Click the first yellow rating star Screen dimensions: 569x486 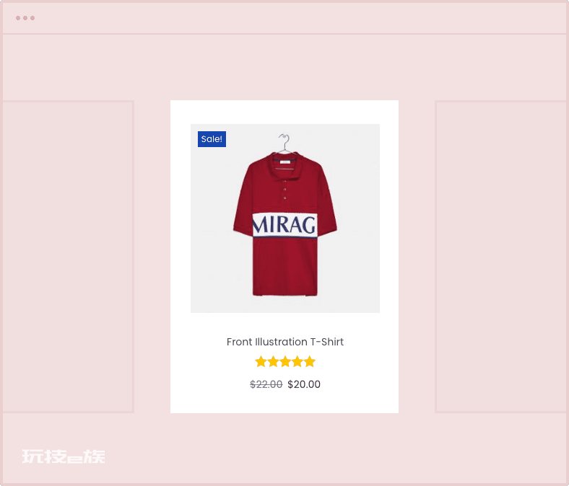261,362
